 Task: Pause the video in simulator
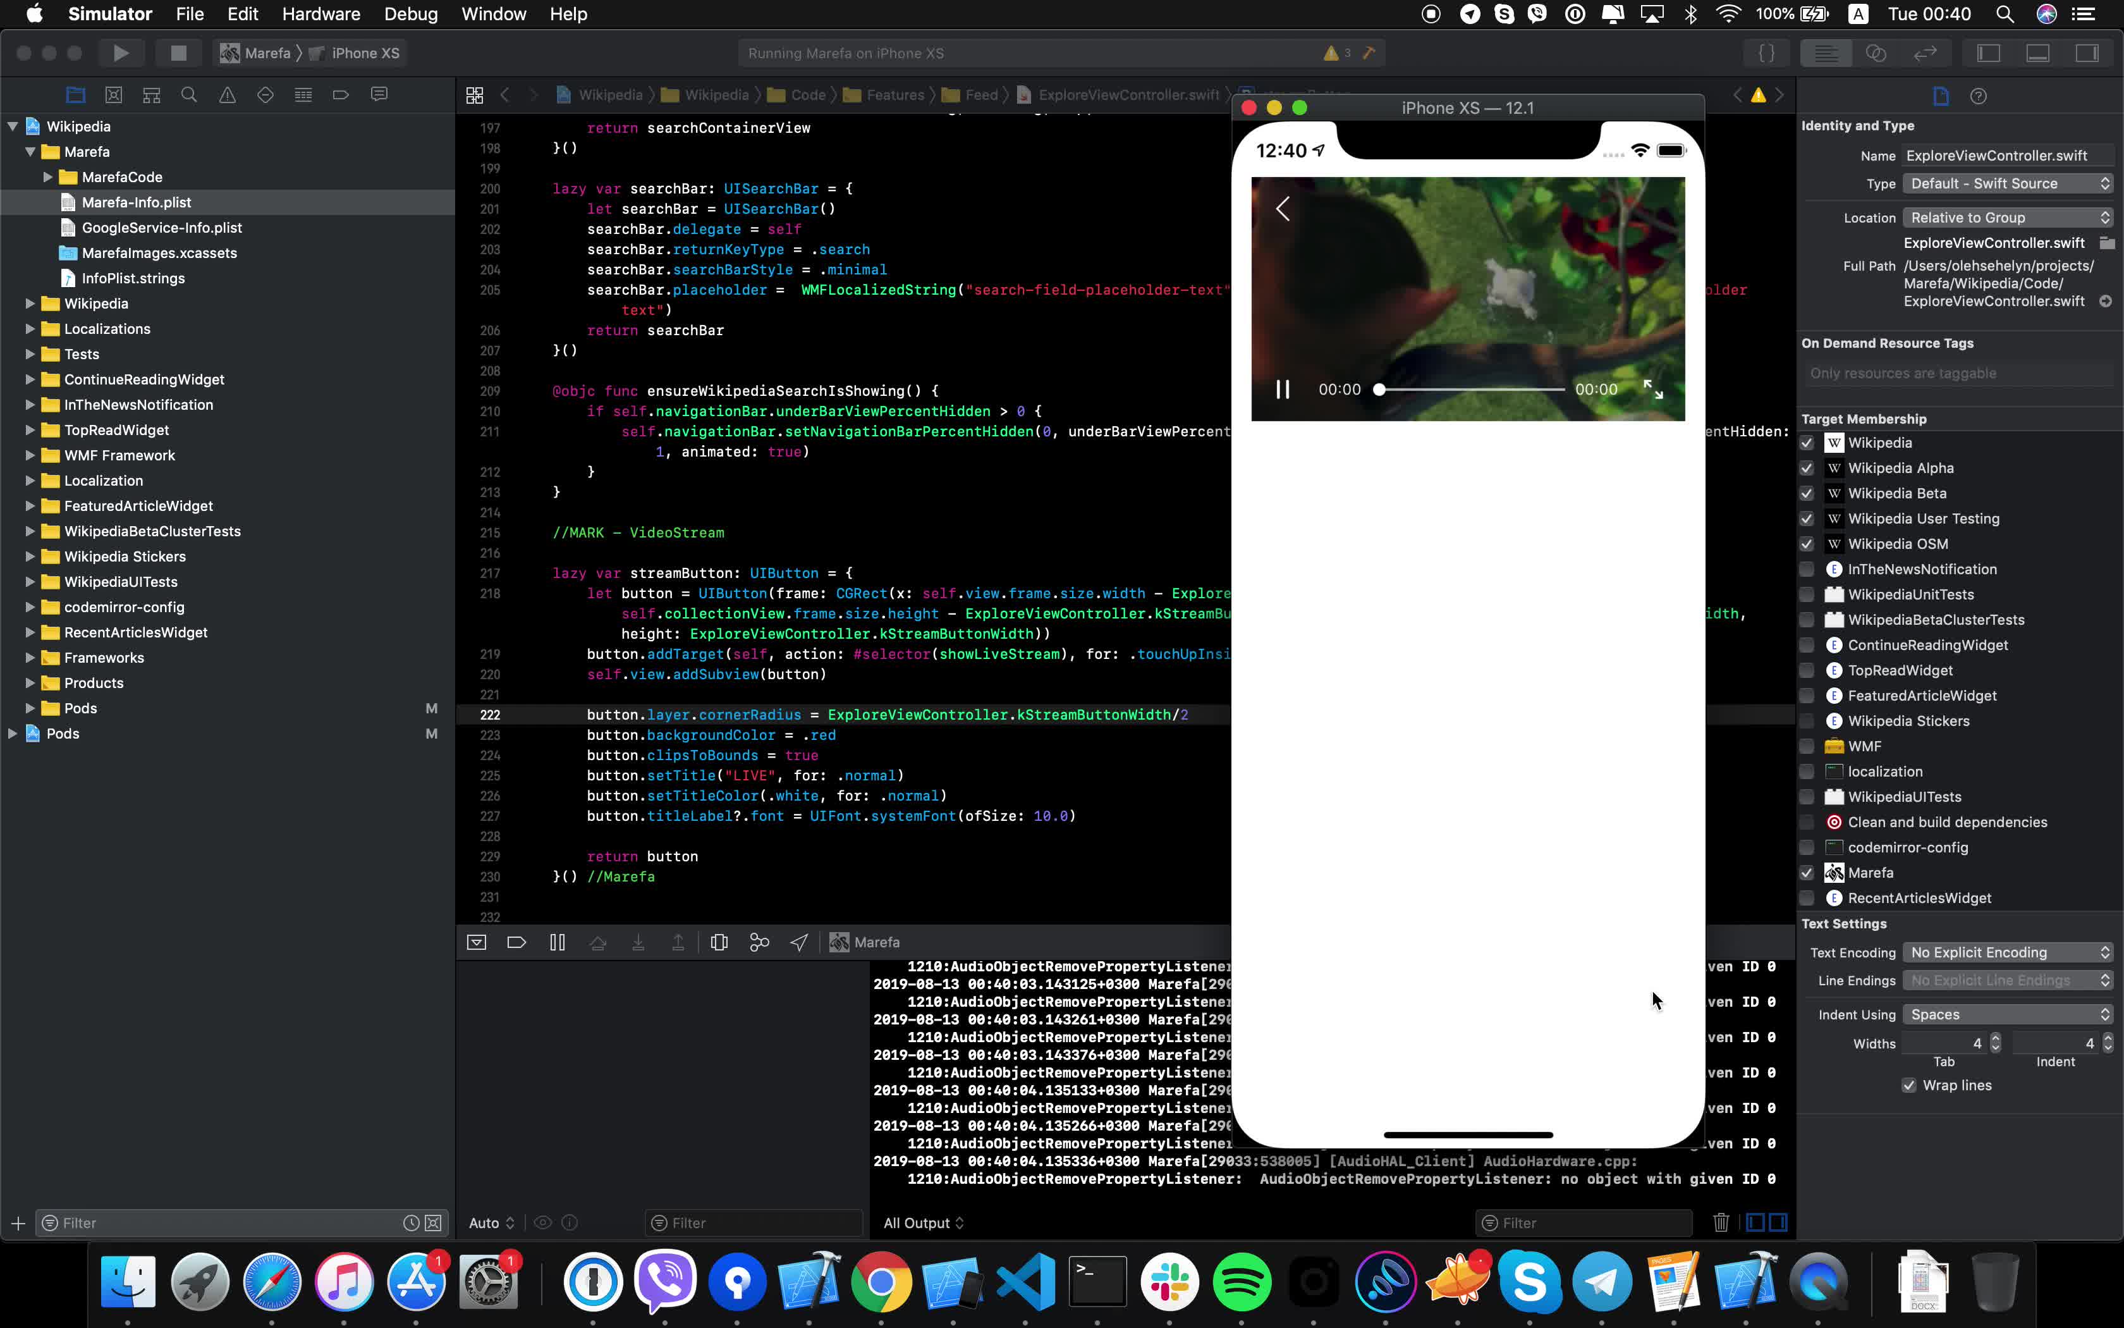[x=1282, y=389]
